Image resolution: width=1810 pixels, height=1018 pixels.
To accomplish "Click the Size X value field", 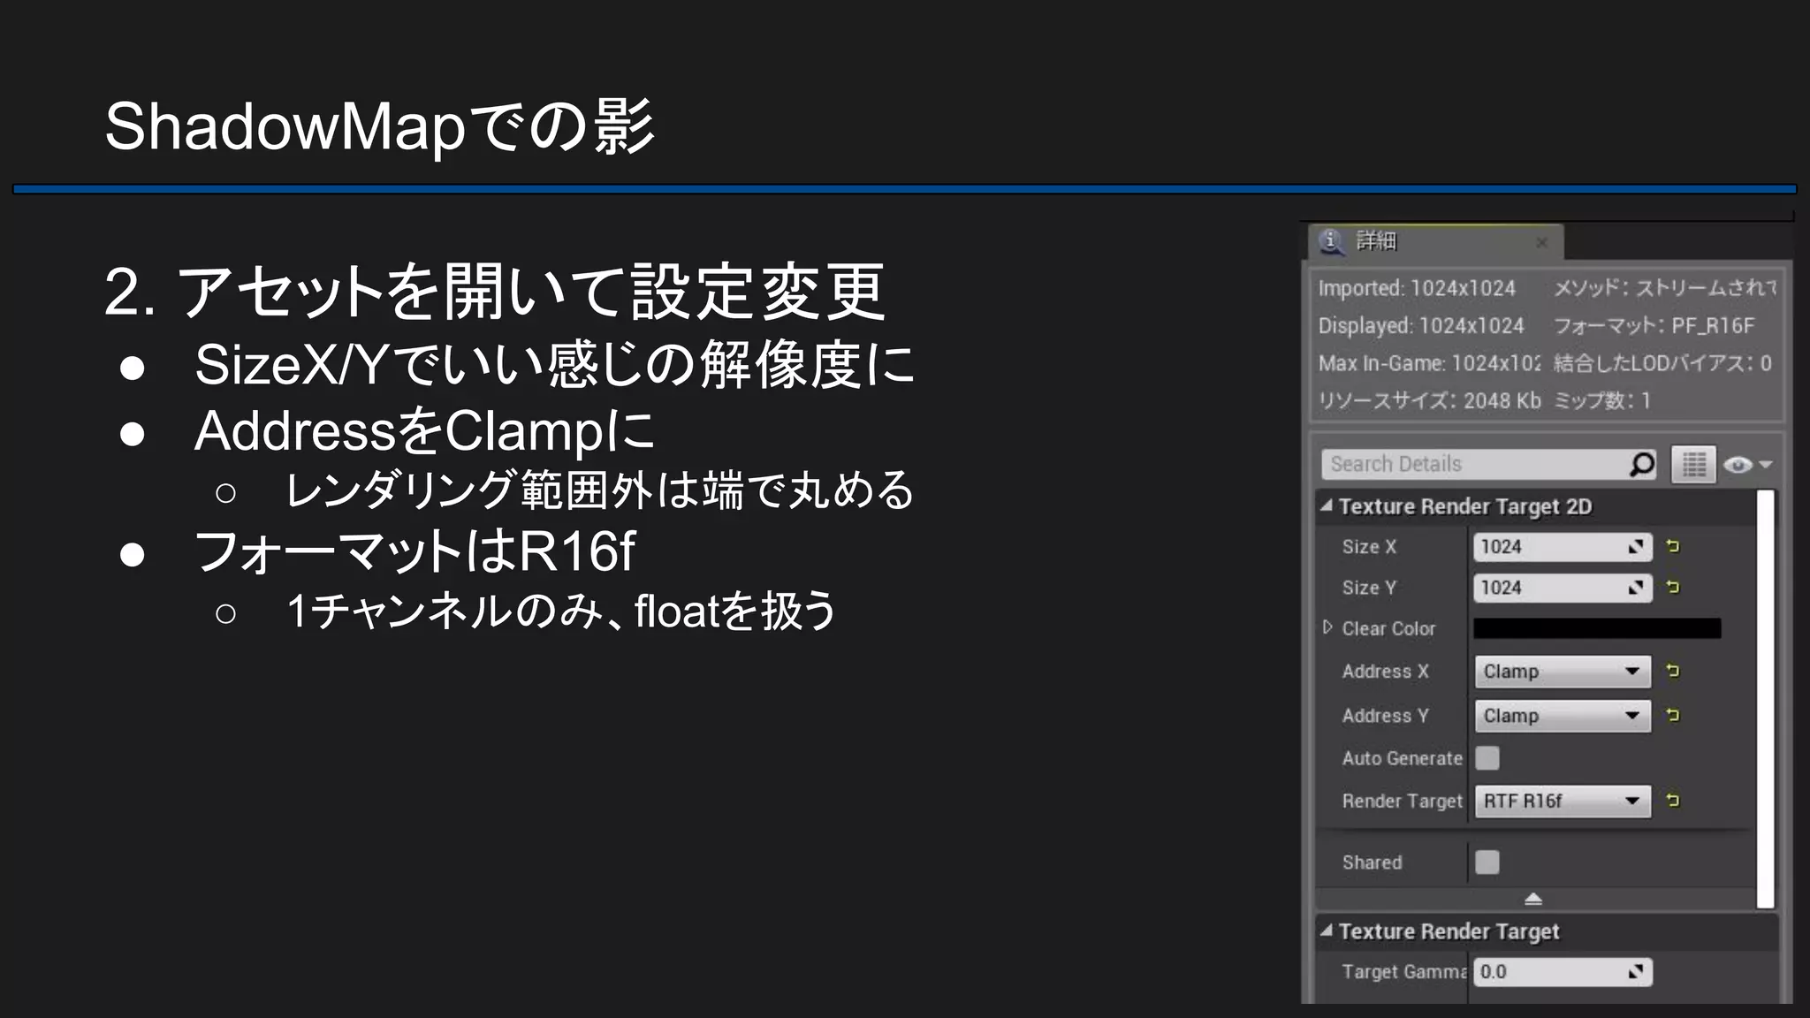I will pos(1563,547).
